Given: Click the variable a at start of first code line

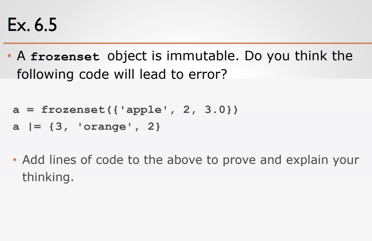Looking at the screenshot, I should click(16, 110).
